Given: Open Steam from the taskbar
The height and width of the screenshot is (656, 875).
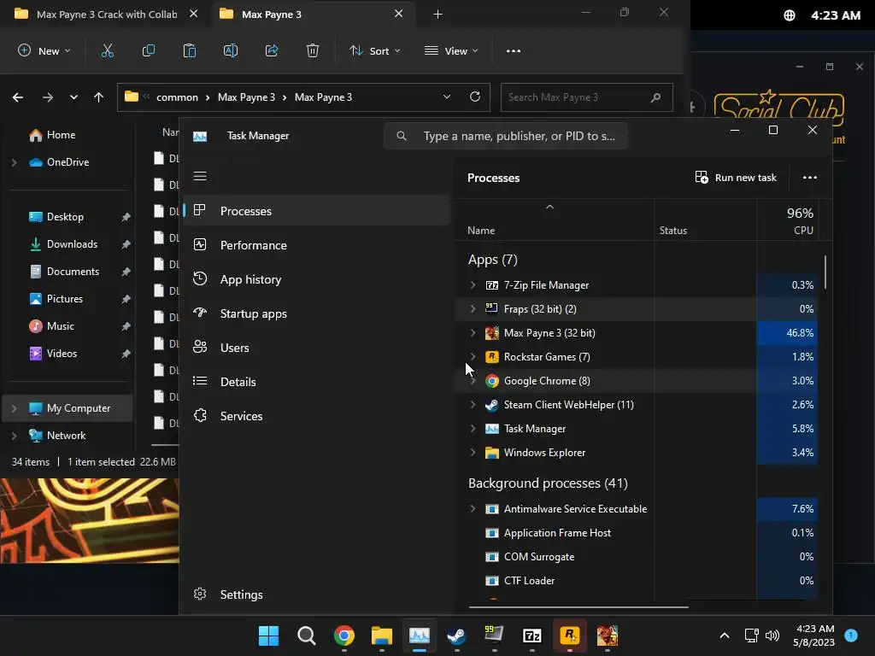Looking at the screenshot, I should click(x=457, y=635).
